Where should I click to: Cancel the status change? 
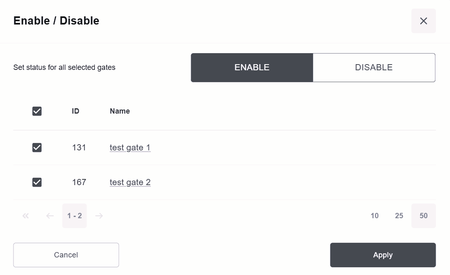[x=66, y=255]
